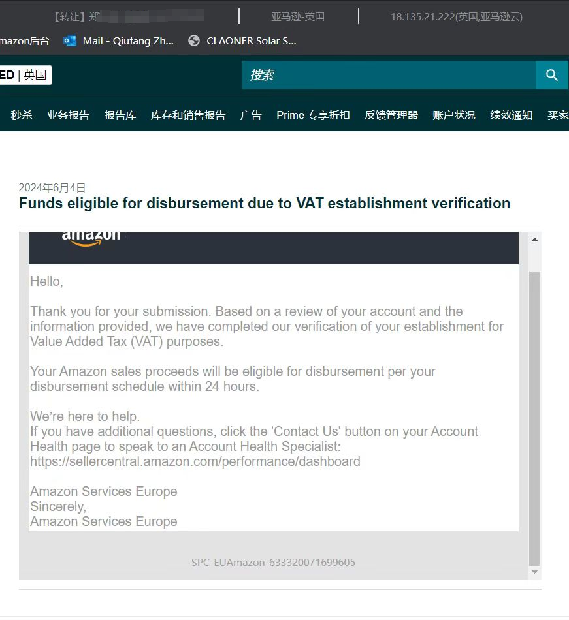The height and width of the screenshot is (620, 569).
Task: Click the Amazon logo in the message
Action: [x=91, y=238]
